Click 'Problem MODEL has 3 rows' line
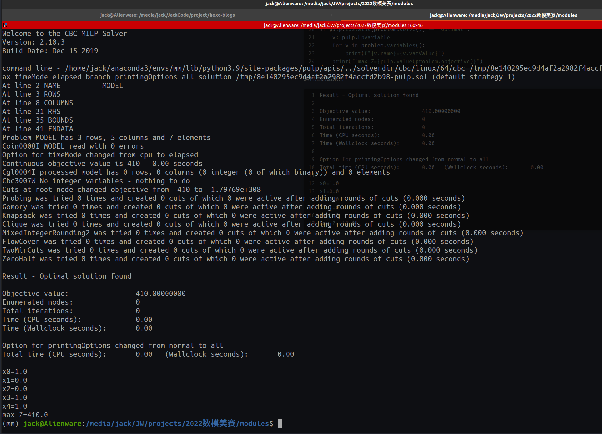The height and width of the screenshot is (434, 602). tap(106, 138)
